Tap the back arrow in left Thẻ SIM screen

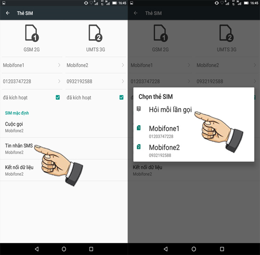pos(8,13)
